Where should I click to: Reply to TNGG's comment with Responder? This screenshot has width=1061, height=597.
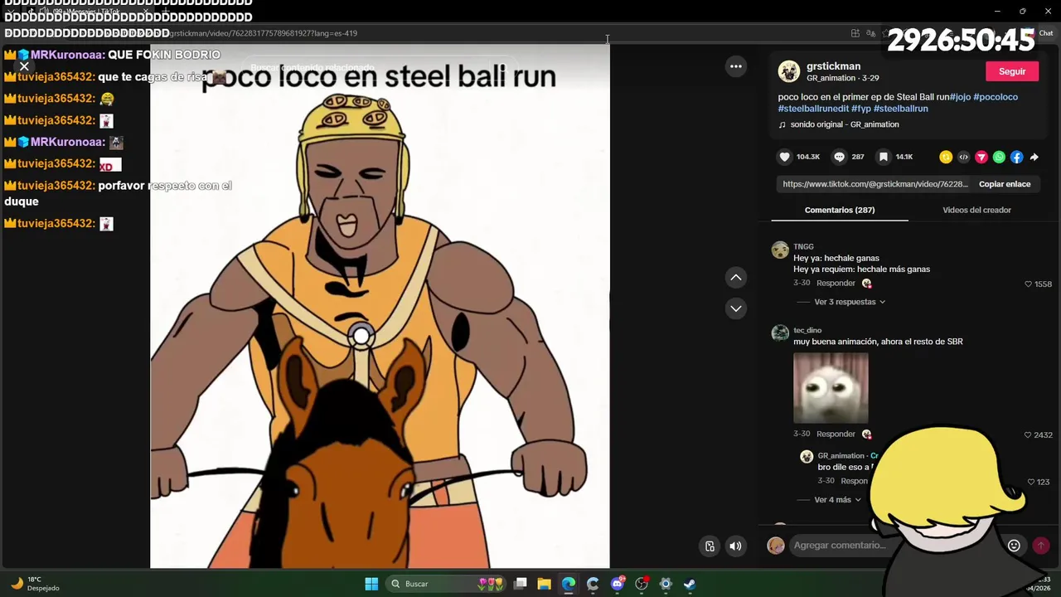pyautogui.click(x=836, y=284)
